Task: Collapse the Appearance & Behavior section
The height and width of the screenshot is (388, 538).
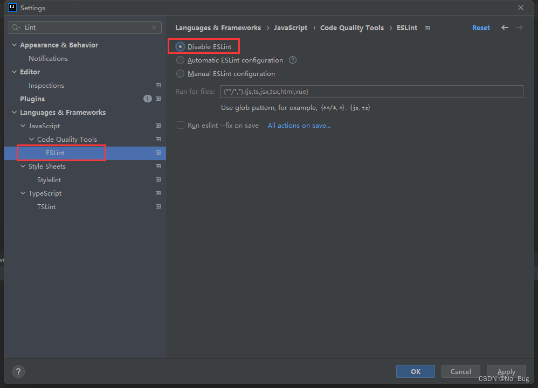Action: click(15, 45)
